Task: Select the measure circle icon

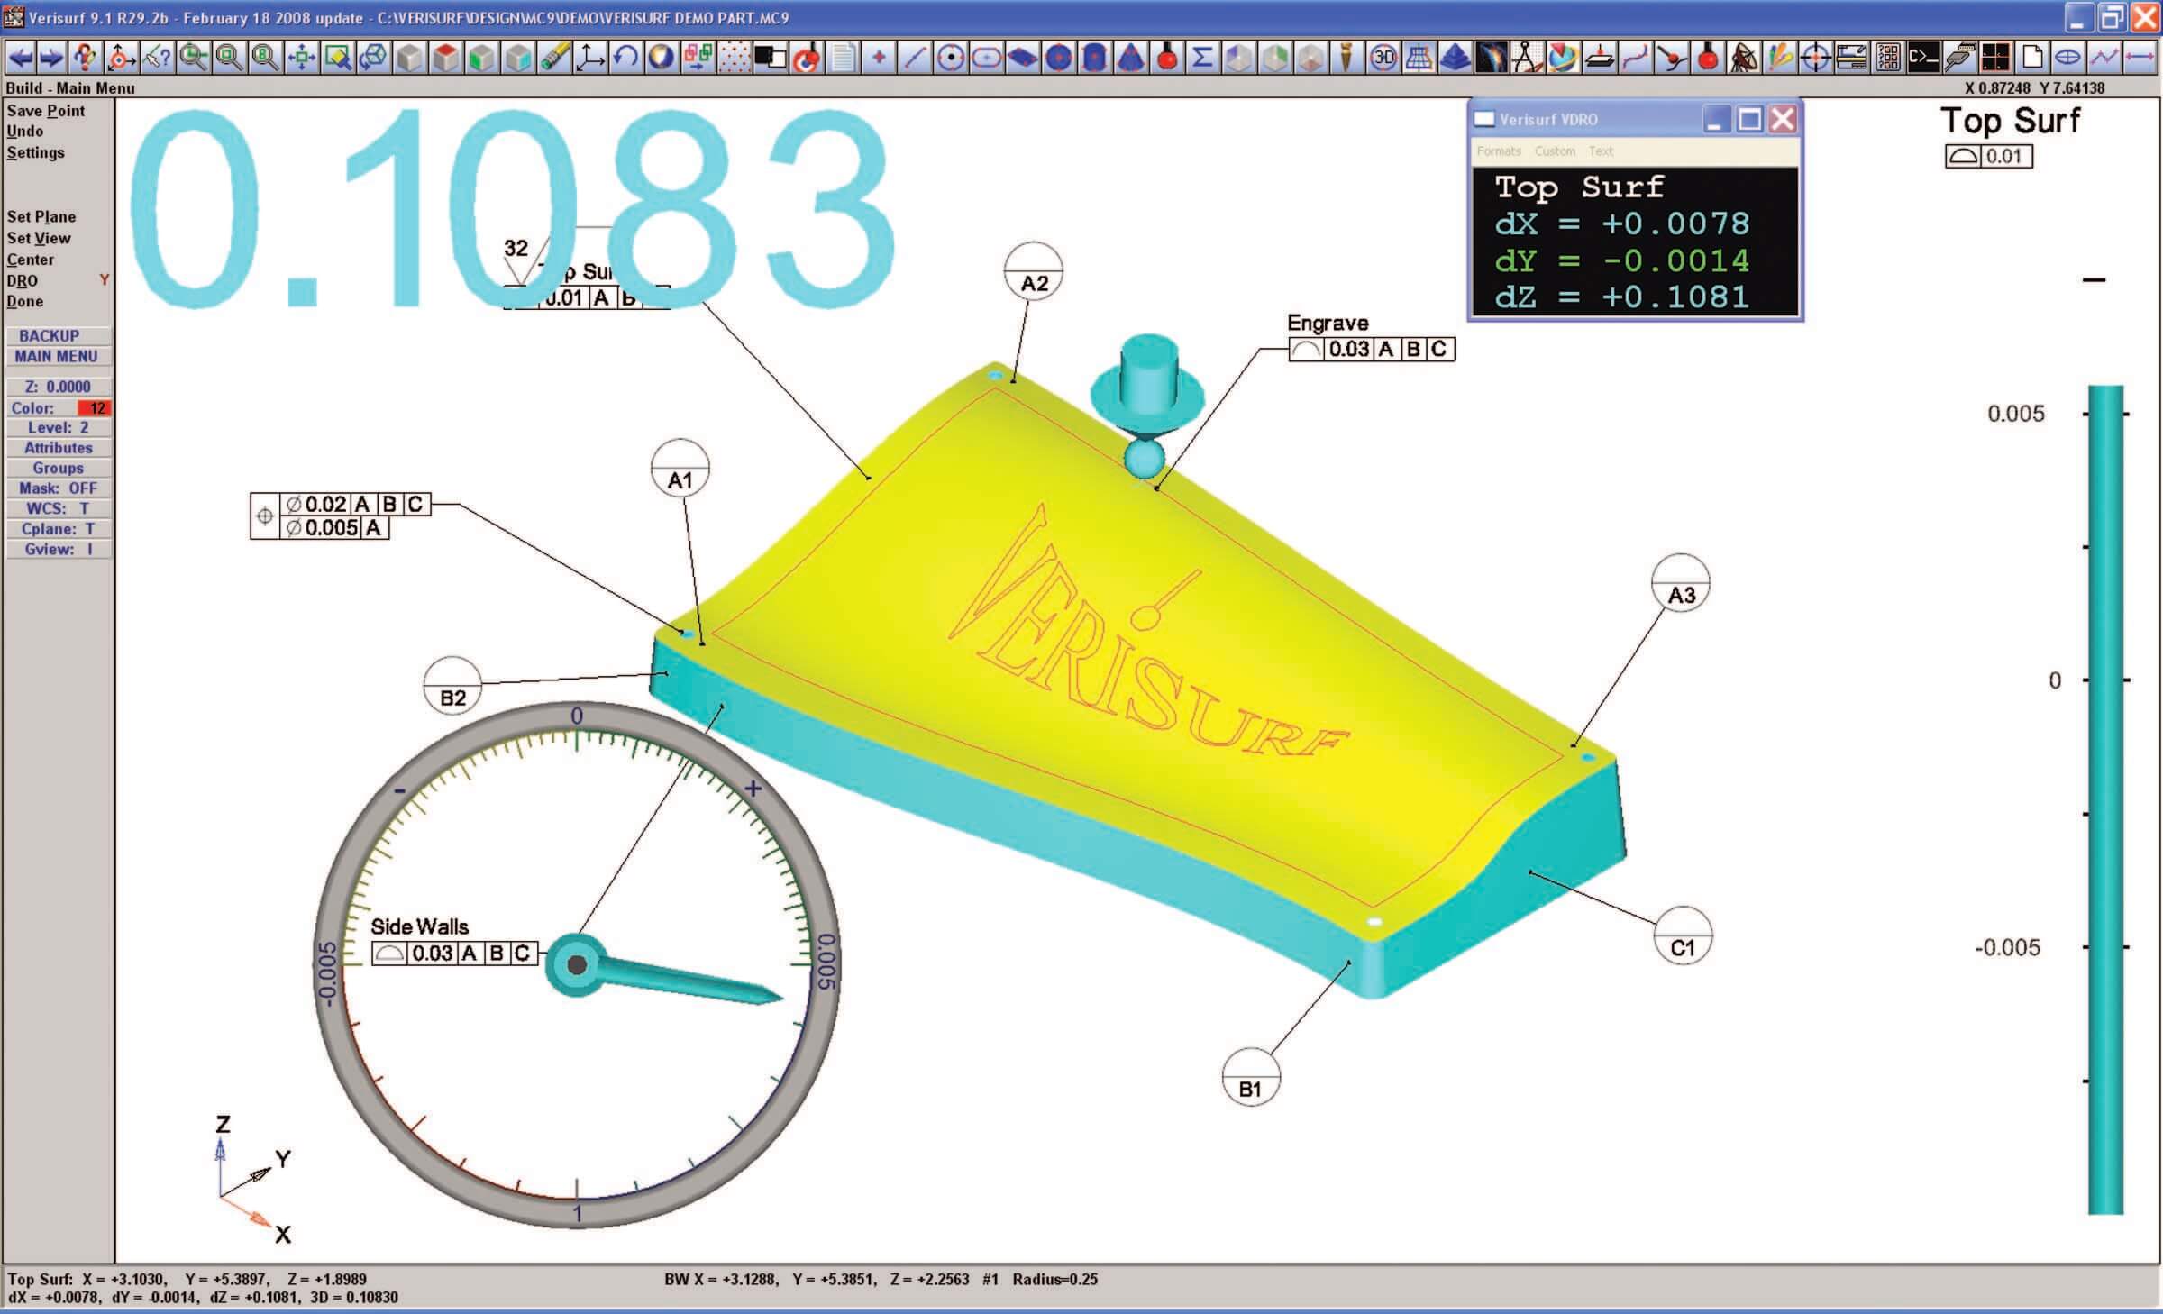Action: [x=950, y=59]
